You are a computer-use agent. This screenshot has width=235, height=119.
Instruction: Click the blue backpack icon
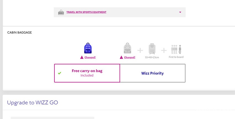point(88,48)
